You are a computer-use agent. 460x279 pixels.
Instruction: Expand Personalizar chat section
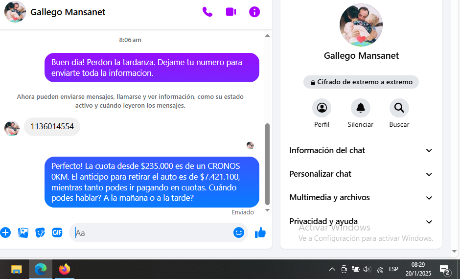pyautogui.click(x=361, y=174)
